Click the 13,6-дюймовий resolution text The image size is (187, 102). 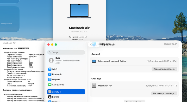162,61
